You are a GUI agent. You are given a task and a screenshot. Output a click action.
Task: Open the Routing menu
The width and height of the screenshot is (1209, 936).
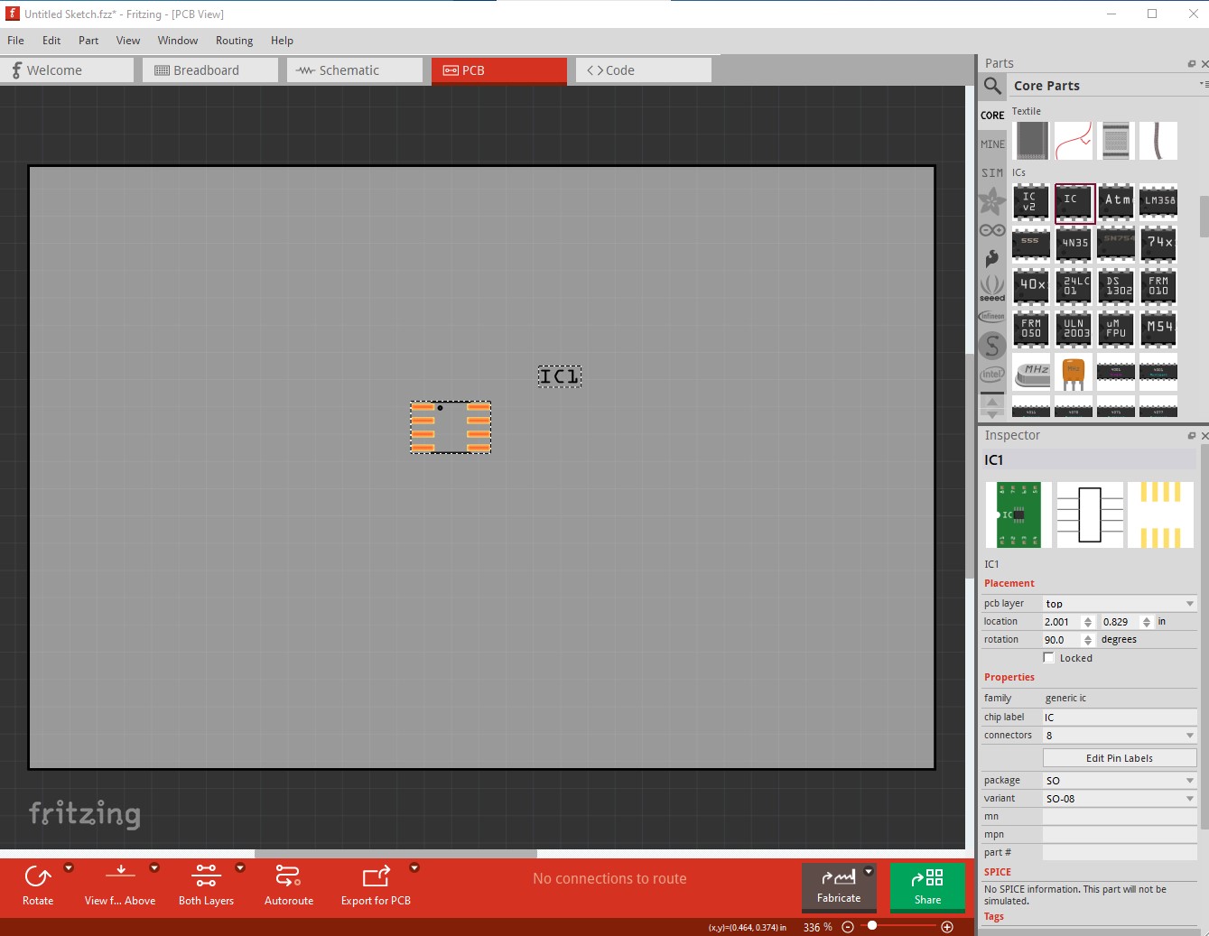tap(234, 41)
